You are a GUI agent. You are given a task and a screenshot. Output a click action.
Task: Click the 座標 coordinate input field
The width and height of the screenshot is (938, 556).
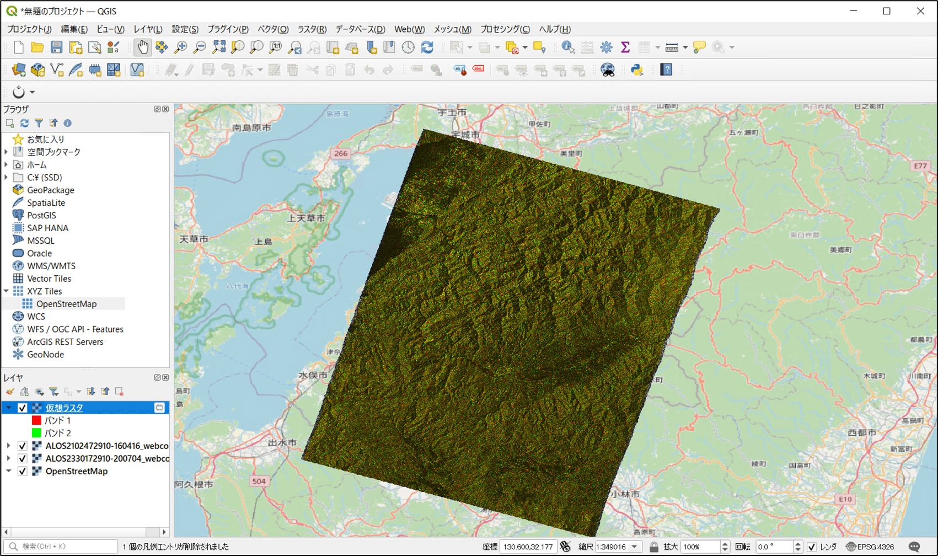click(528, 547)
